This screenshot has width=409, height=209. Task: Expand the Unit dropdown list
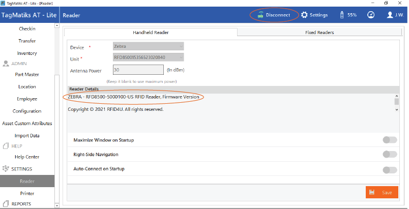point(148,58)
